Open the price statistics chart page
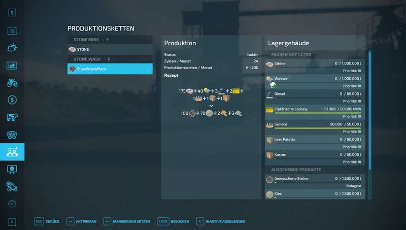 click(12, 65)
